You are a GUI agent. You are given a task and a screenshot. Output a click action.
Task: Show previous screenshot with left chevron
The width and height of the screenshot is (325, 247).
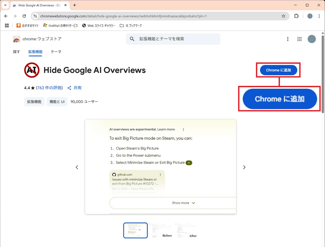click(77, 167)
